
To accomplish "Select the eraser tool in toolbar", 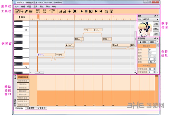I will click(26, 11).
